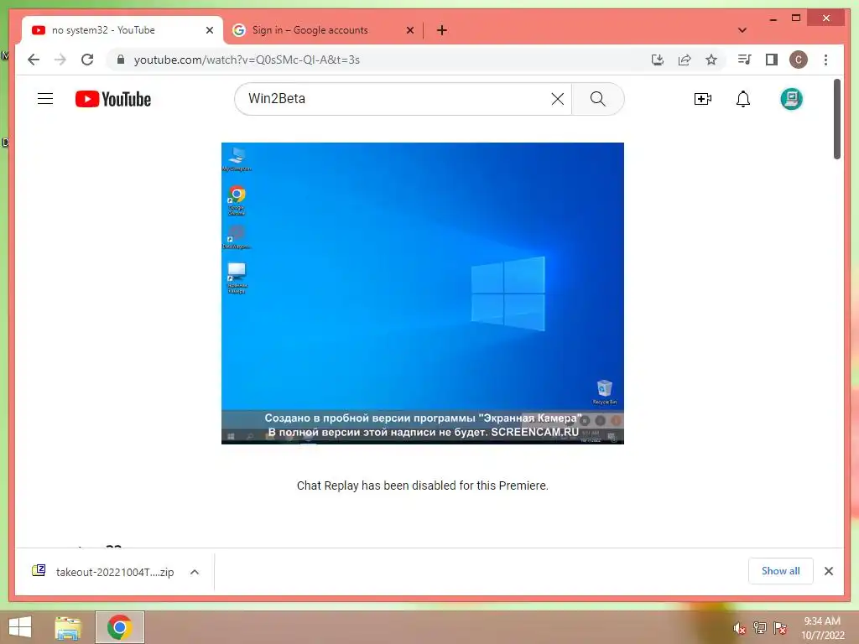The height and width of the screenshot is (644, 859).
Task: Switch to Sign in – Google accounts tab
Action: pos(310,30)
